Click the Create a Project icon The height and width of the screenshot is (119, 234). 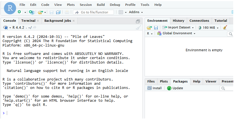coord(32,12)
